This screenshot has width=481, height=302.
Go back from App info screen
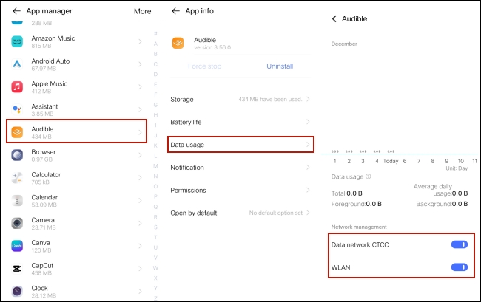(x=175, y=11)
